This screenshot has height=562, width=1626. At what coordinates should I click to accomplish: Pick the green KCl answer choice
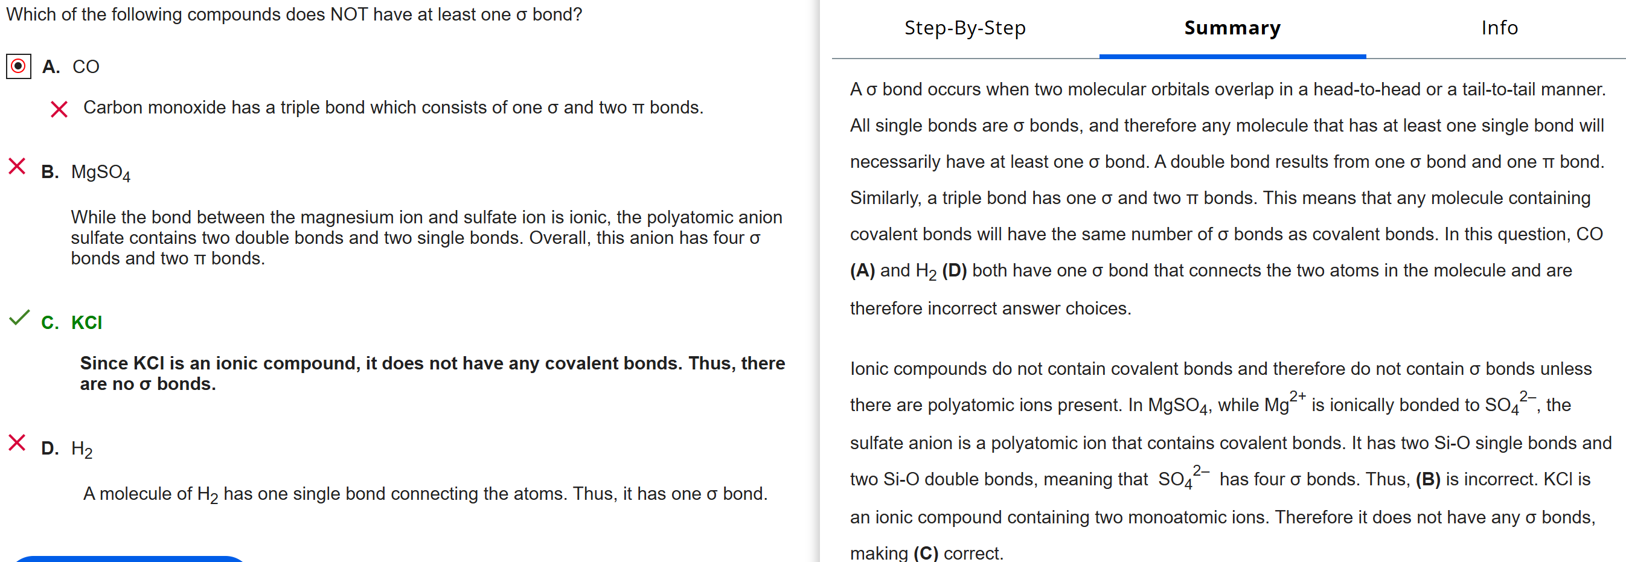click(86, 323)
